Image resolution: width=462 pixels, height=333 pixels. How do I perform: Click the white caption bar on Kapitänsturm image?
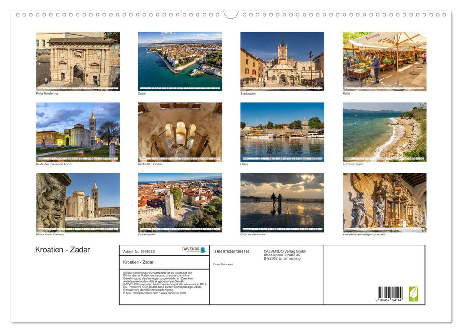tap(180, 229)
